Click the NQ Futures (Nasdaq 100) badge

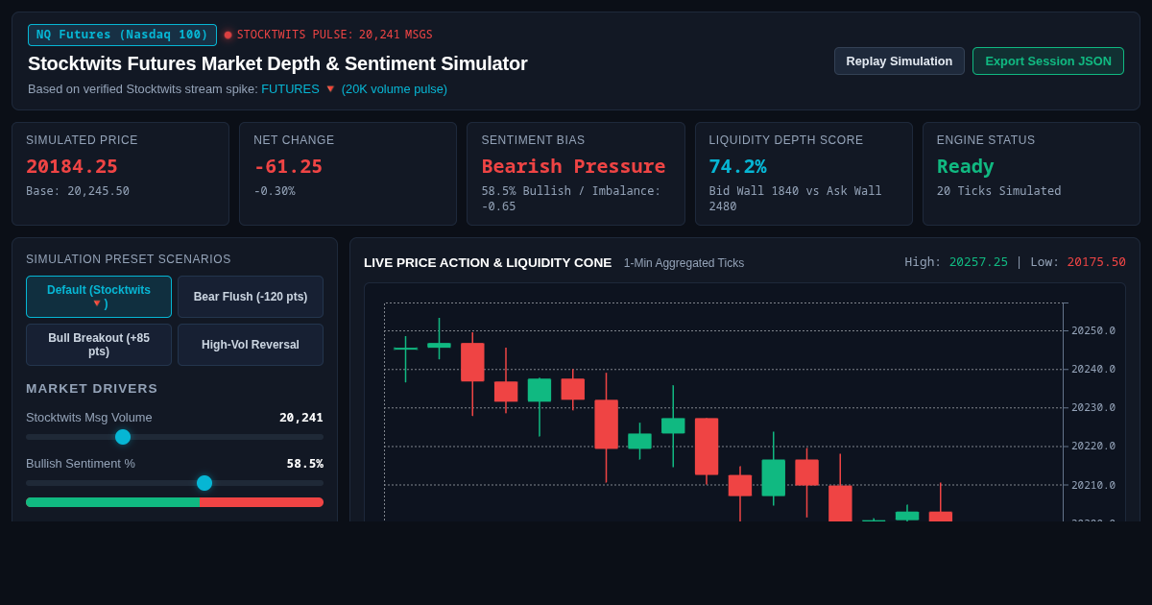tap(122, 35)
